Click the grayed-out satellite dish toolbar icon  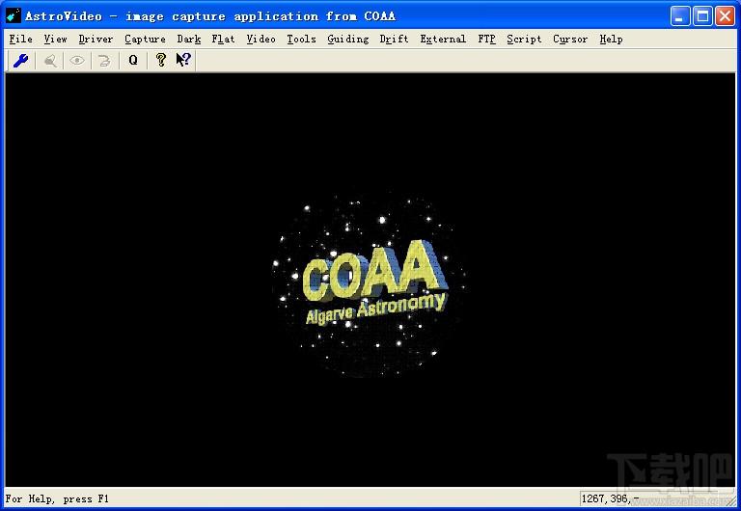[50, 61]
